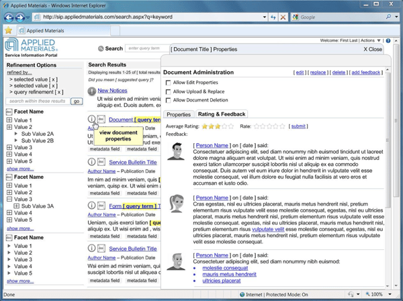Viewport: 403px width, 301px height.
Task: Open the Actions dropdown menu
Action: coord(370,40)
